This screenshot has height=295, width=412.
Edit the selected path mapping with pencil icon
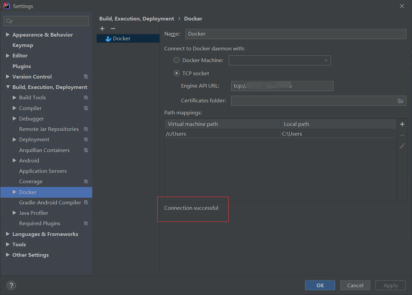point(402,146)
